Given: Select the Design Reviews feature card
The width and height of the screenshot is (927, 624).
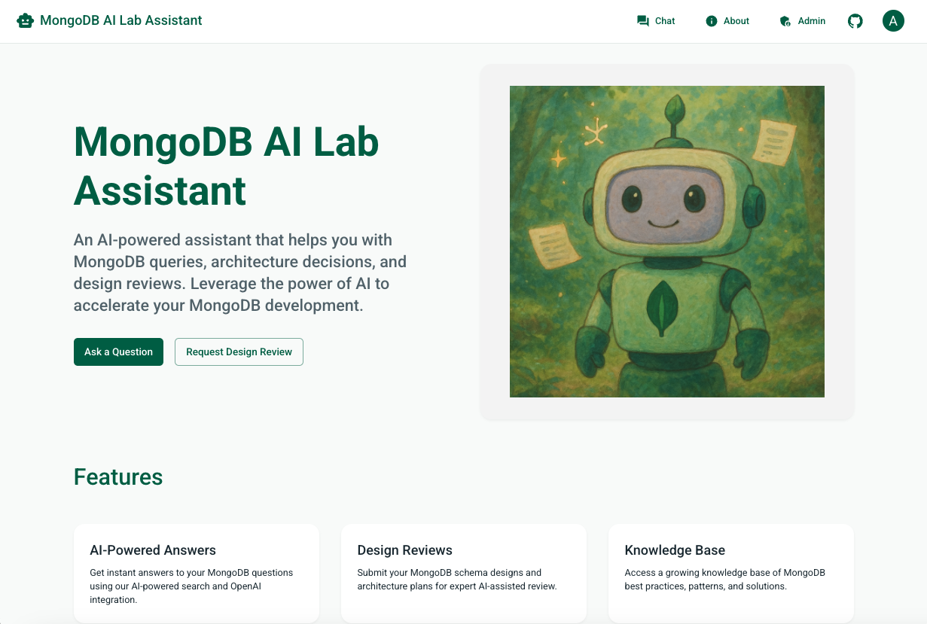Looking at the screenshot, I should [x=464, y=574].
